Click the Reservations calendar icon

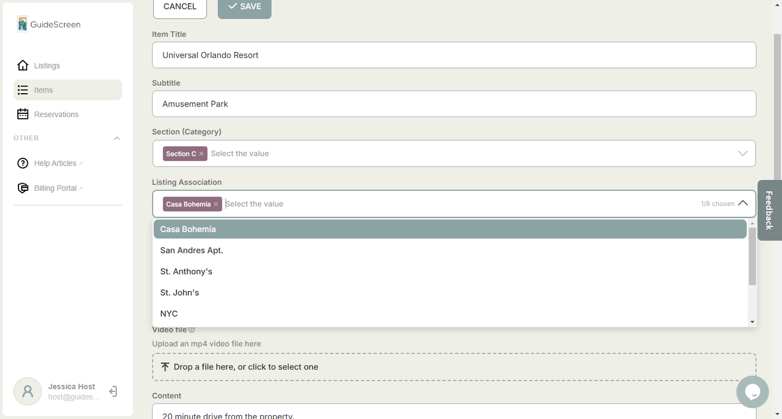tap(23, 114)
